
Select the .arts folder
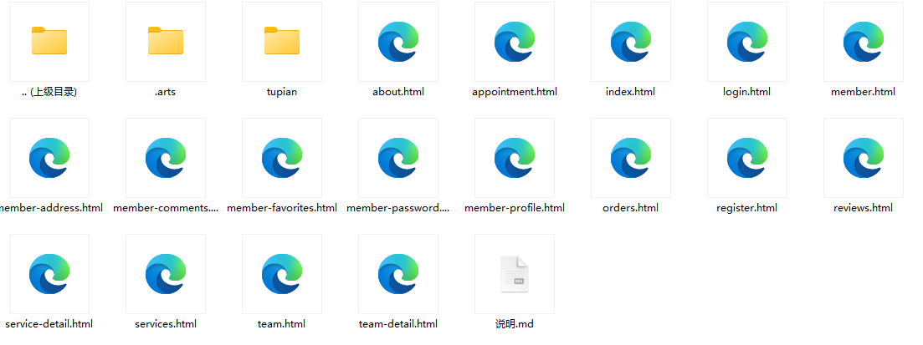pos(165,42)
